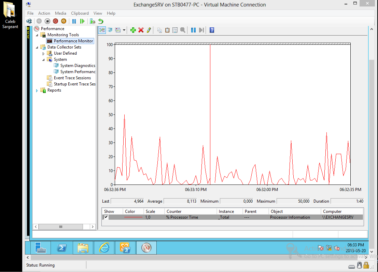Collapse the Data Collector Sets node
Viewport: 378px width, 272px height.
coord(37,47)
